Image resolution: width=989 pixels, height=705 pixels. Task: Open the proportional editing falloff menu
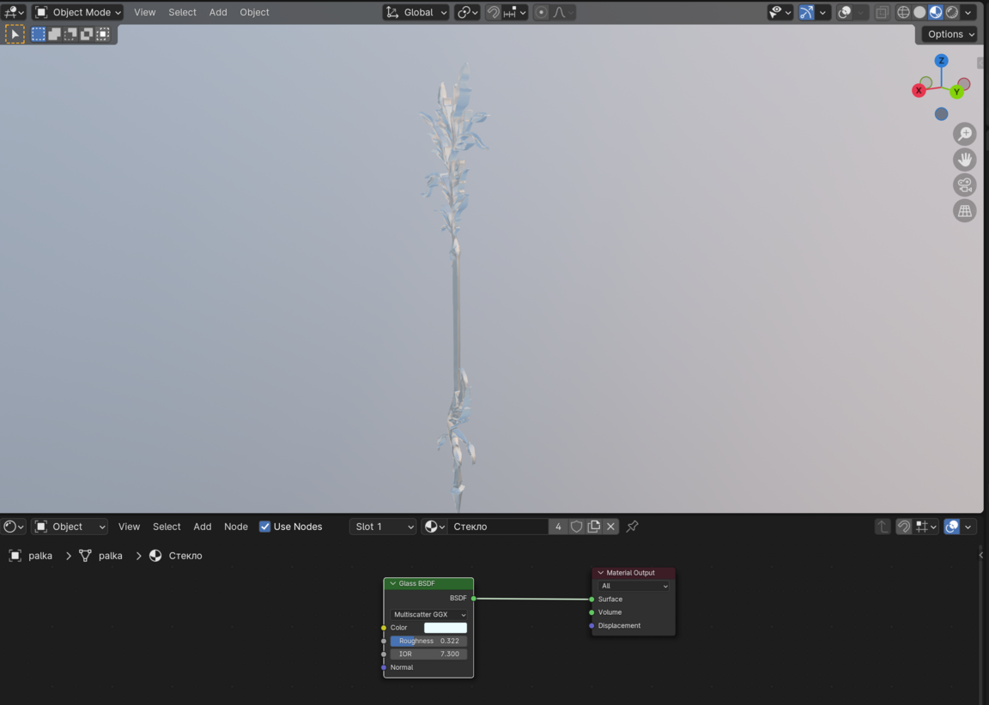(x=562, y=12)
